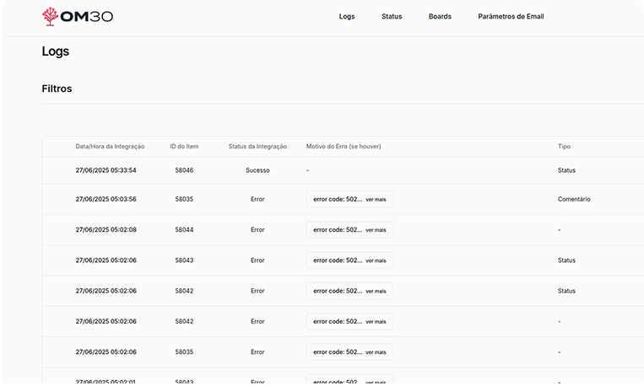Click the 'Data/Hora da Integração' column header

(110, 147)
